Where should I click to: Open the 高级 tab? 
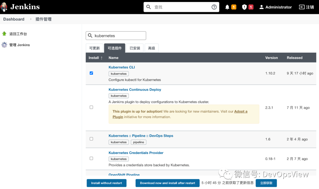[x=152, y=48]
